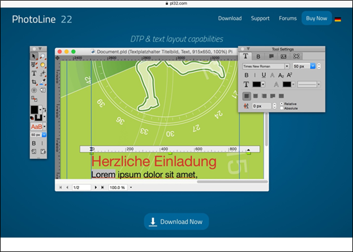353x252 pixels.
Task: Click the ruler origin crosshair icon
Action: [x=57, y=58]
